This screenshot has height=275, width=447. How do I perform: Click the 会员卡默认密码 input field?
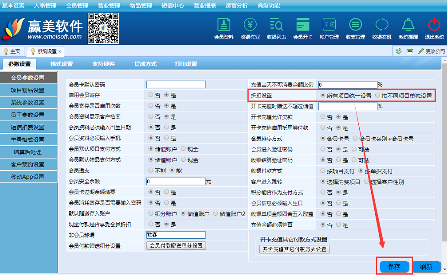[x=176, y=85]
